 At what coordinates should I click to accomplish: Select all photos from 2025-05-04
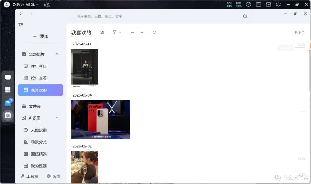pyautogui.click(x=96, y=95)
